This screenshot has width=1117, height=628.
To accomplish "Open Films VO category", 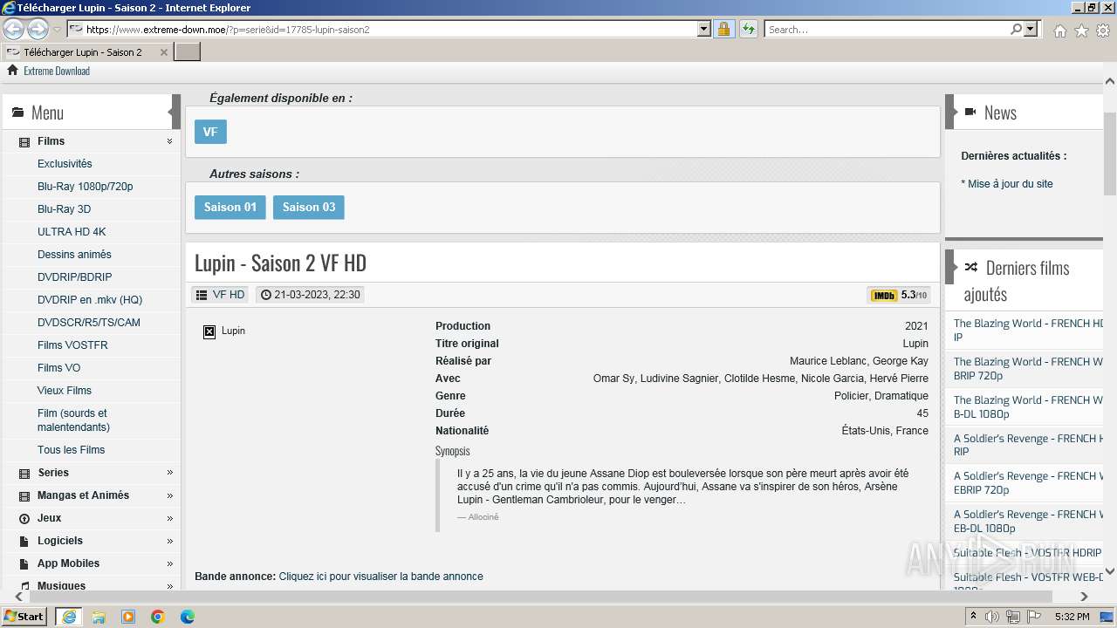I will [x=58, y=368].
